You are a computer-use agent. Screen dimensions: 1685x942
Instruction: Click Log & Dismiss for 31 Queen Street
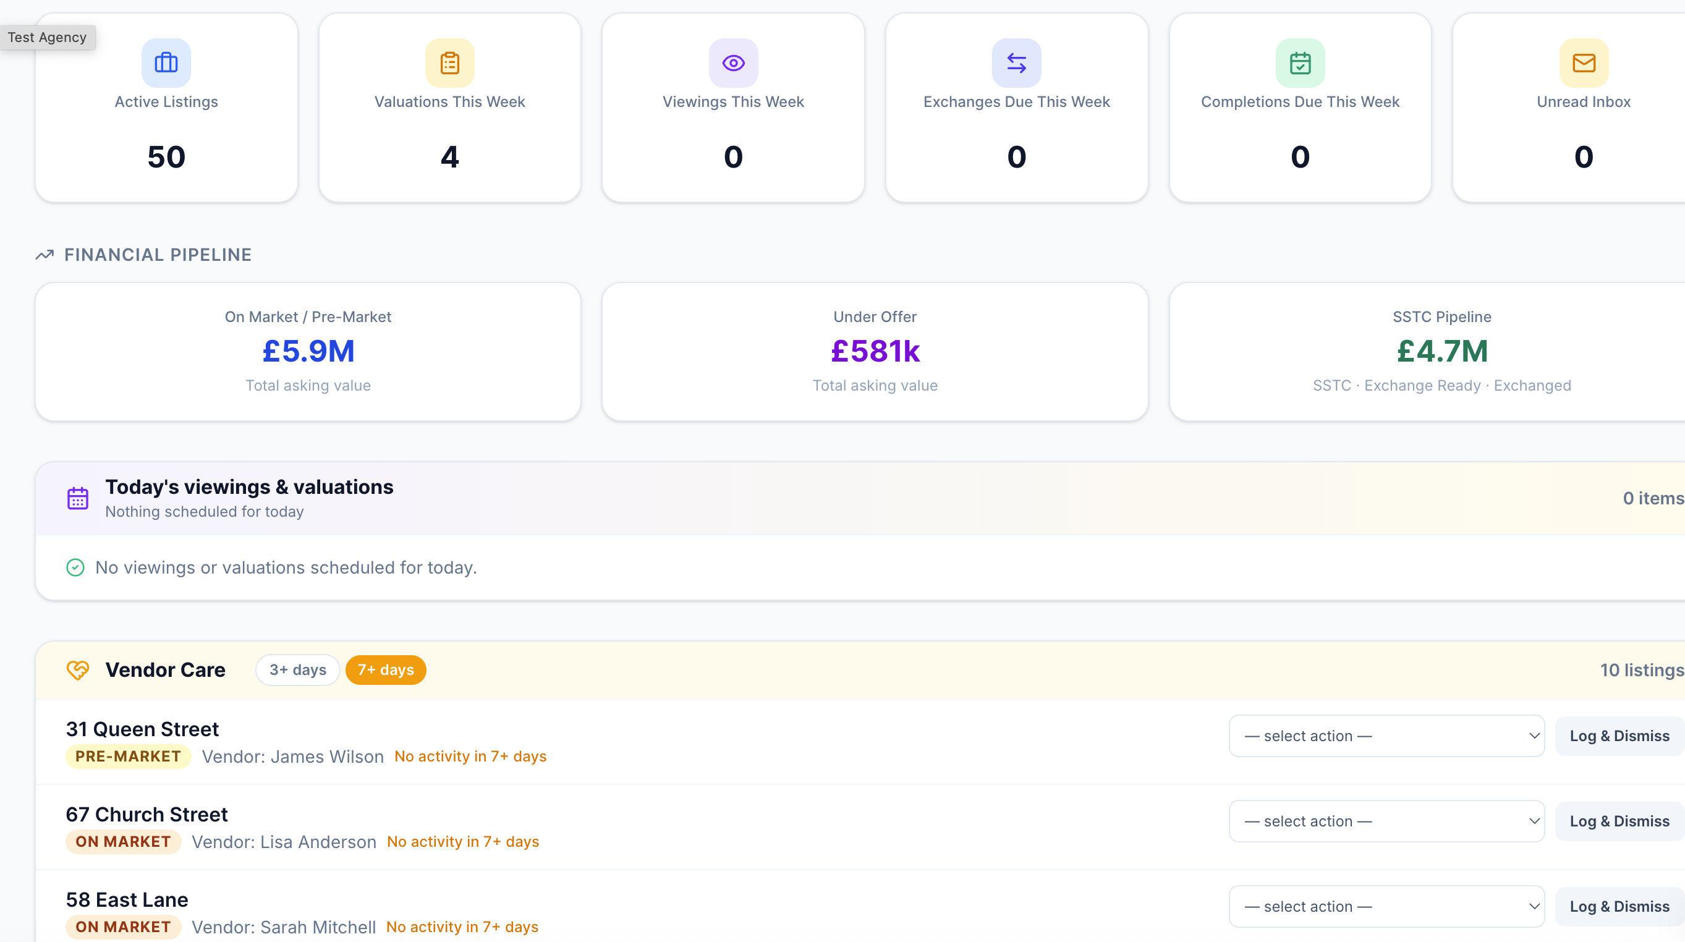click(1619, 736)
